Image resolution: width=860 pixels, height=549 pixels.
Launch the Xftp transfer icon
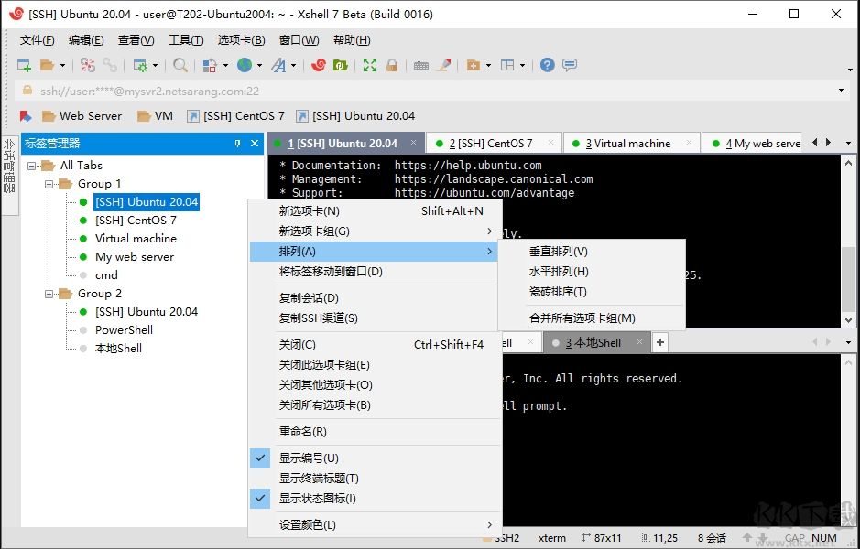point(339,65)
